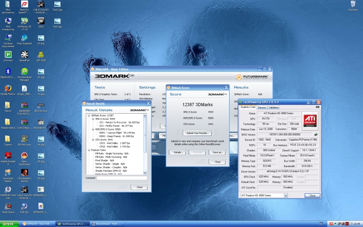This screenshot has width=363, height=227.
Task: Click Details button in 3DMark Score
Action: pyautogui.click(x=178, y=153)
